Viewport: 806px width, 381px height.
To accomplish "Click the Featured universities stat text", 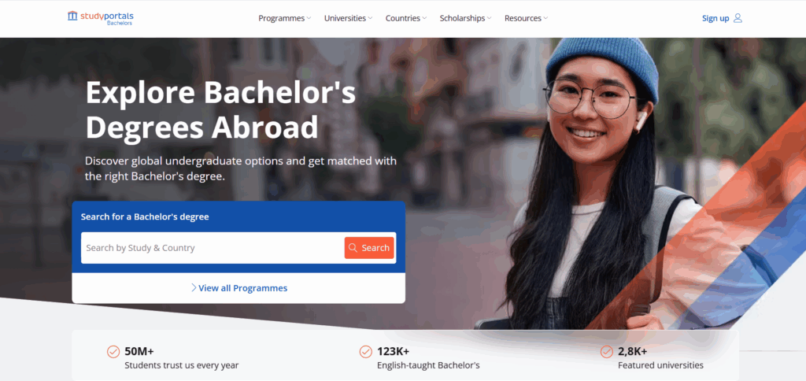I will point(660,365).
